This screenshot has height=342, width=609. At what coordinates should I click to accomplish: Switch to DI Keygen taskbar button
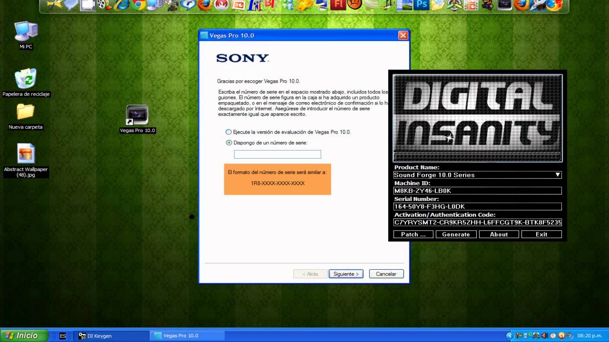111,336
